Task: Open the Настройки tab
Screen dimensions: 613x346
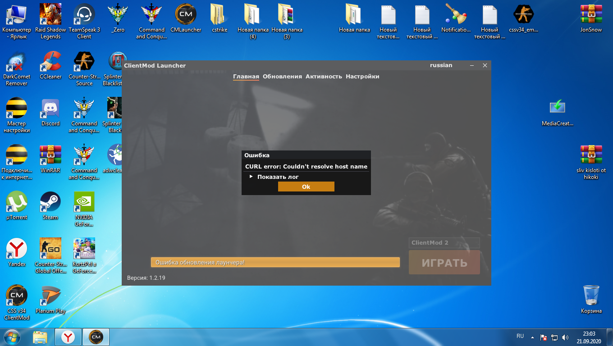Action: (x=362, y=77)
